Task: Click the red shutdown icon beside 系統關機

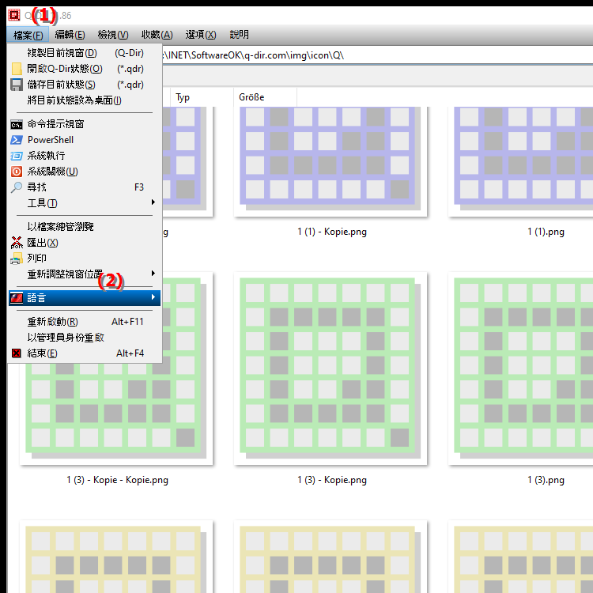Action: [17, 172]
